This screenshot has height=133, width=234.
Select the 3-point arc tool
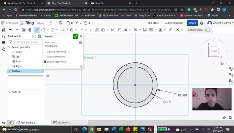point(62,30)
